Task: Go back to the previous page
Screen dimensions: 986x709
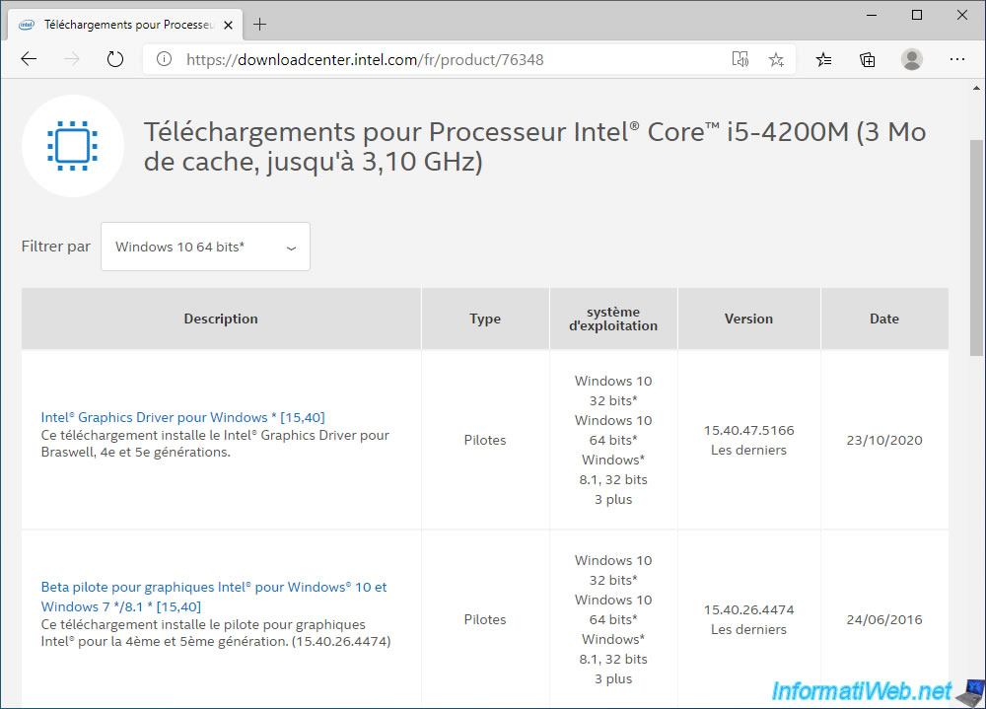Action: point(29,60)
